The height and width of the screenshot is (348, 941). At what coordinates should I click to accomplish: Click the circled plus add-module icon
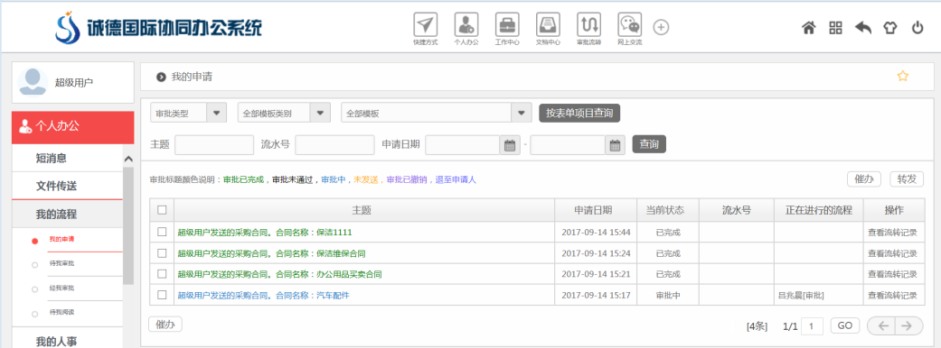(661, 27)
